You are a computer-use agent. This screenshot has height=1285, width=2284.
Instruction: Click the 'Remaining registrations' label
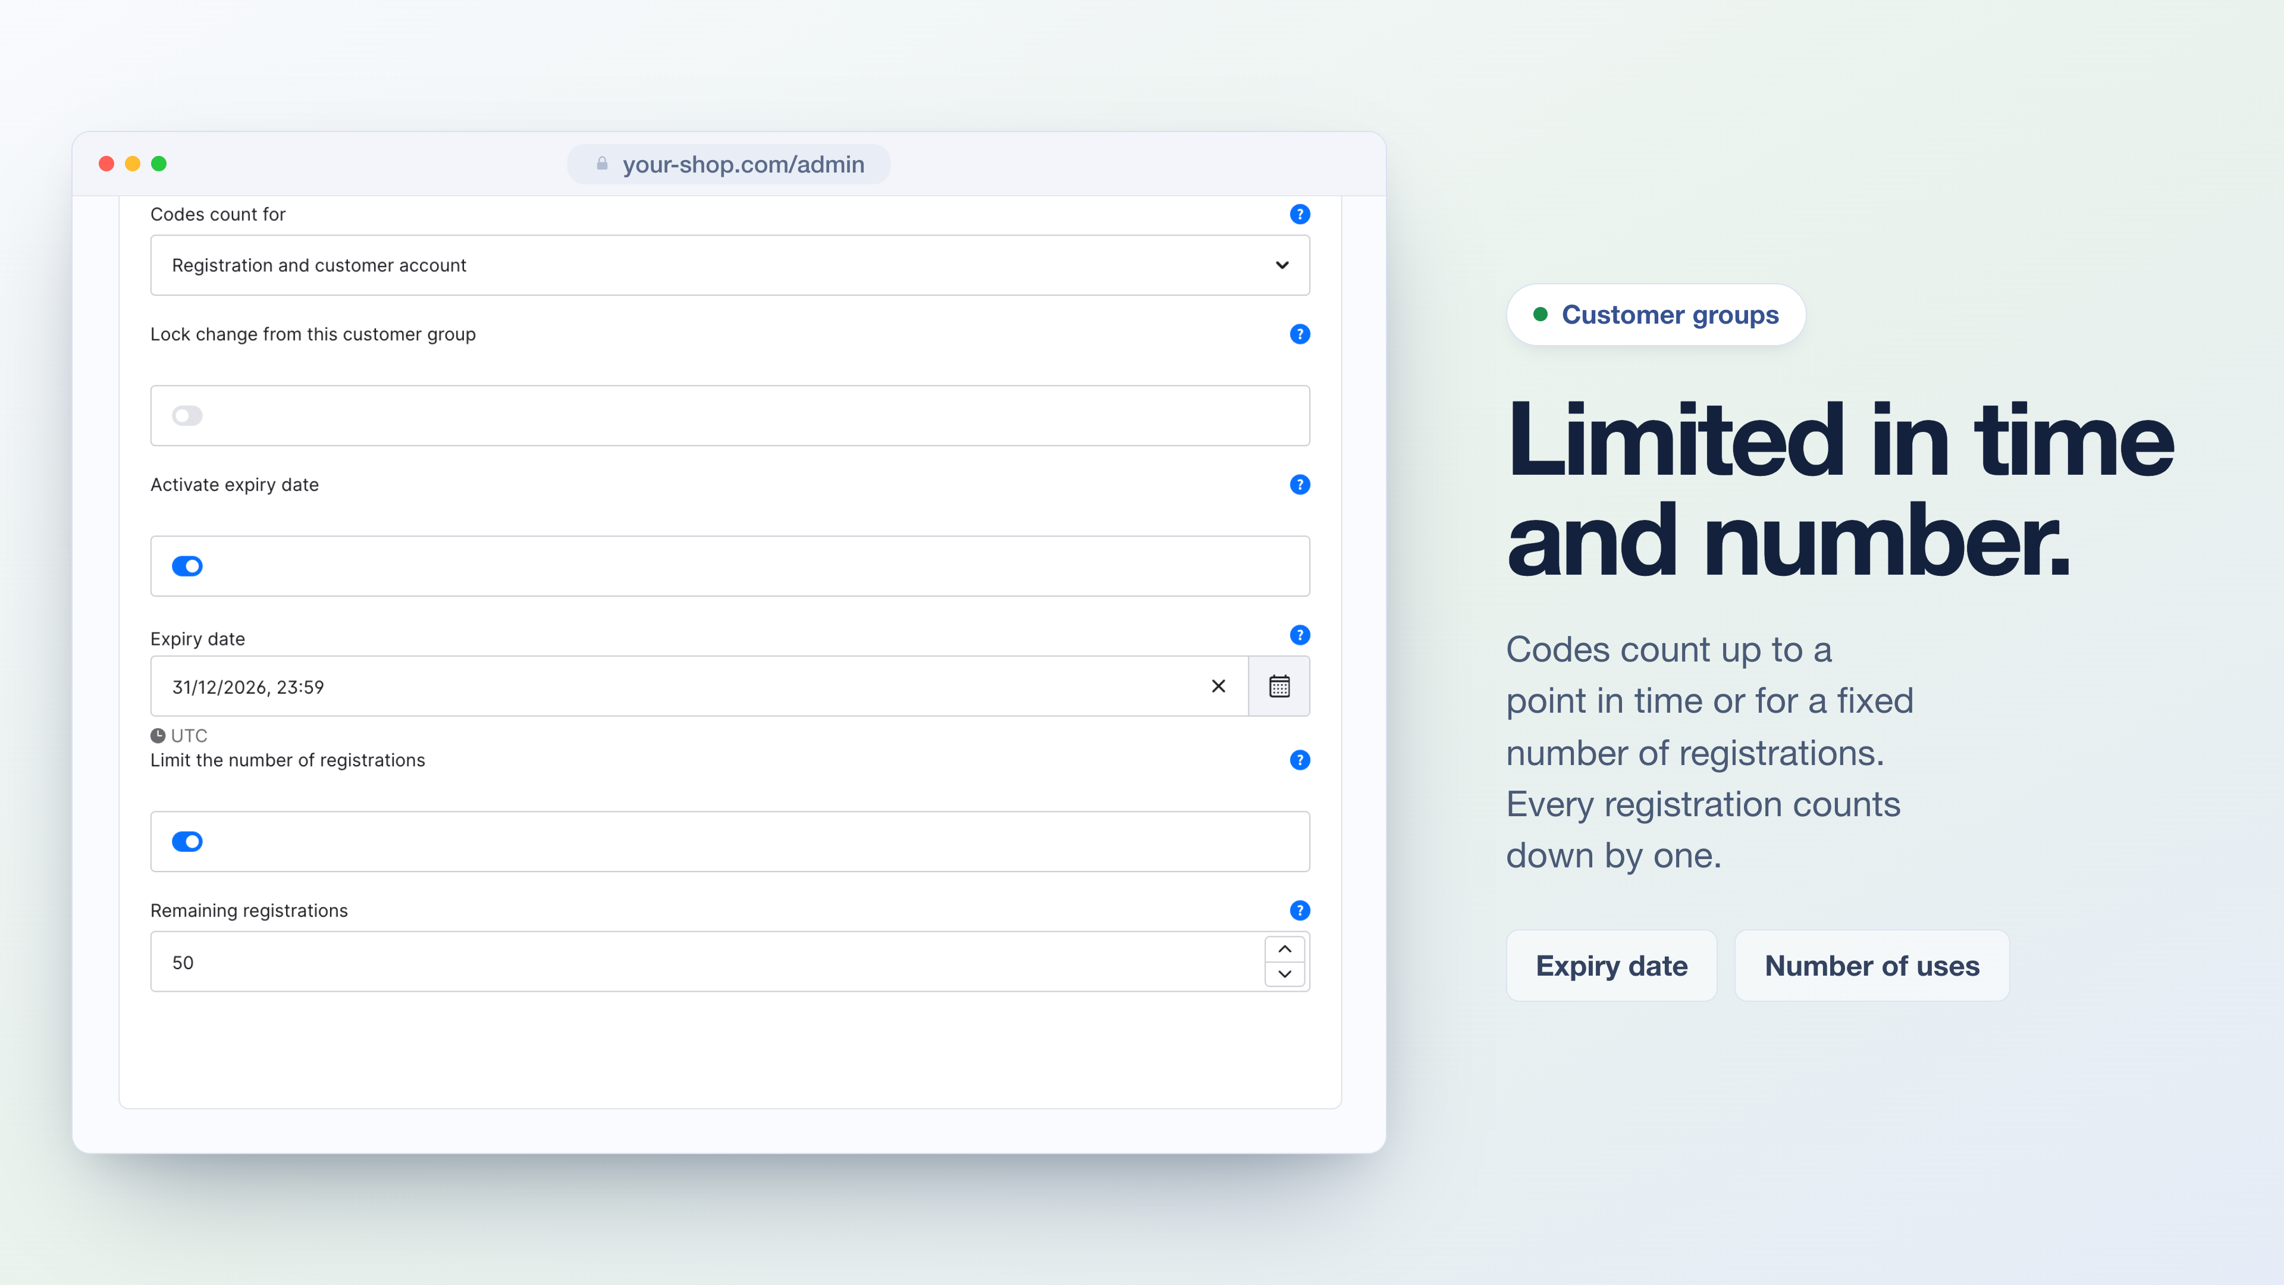pyautogui.click(x=249, y=911)
